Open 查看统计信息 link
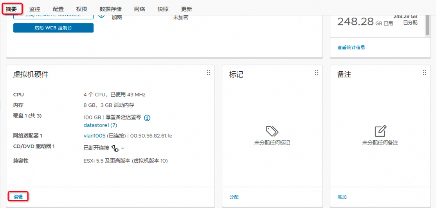436x208 pixels. click(x=351, y=47)
